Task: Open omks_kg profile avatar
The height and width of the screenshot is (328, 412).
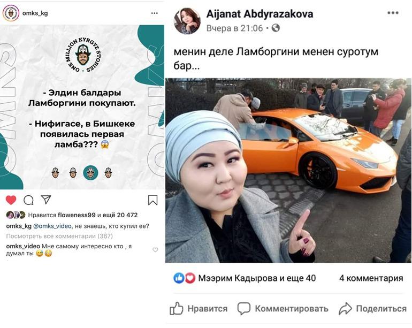Action: [x=11, y=13]
